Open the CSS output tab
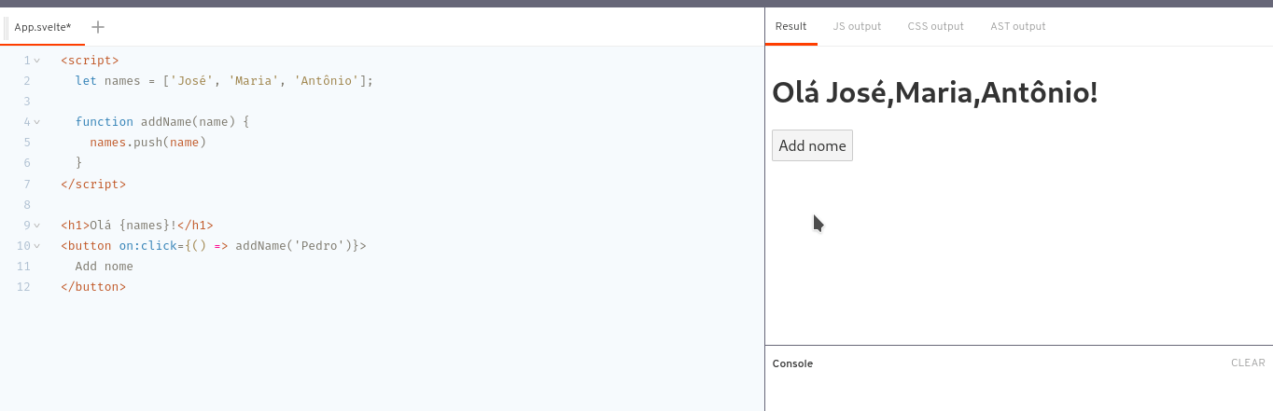 (935, 26)
